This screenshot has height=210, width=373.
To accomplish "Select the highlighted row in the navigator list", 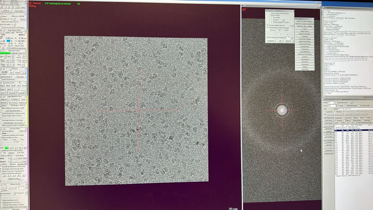I will click(354, 130).
